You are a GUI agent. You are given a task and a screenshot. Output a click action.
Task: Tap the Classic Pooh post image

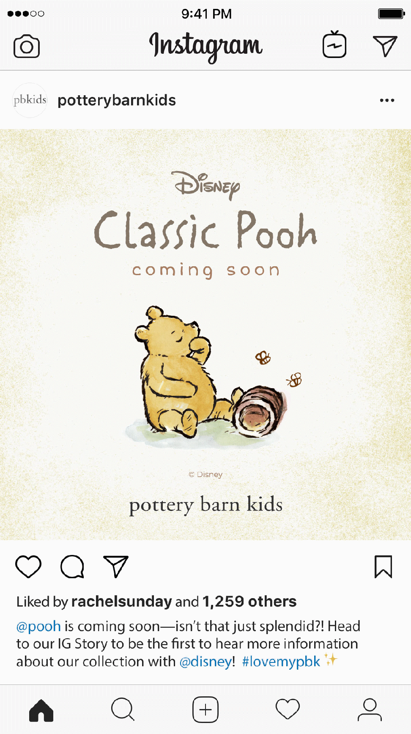[x=205, y=334]
